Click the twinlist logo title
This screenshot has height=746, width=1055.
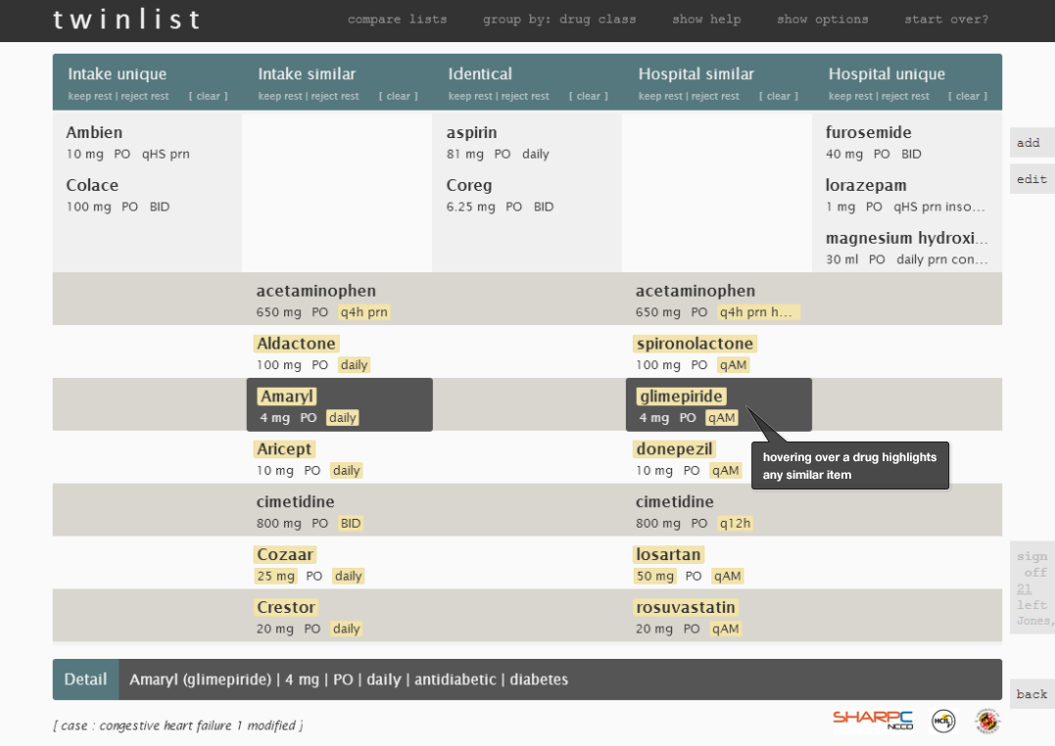[x=127, y=20]
